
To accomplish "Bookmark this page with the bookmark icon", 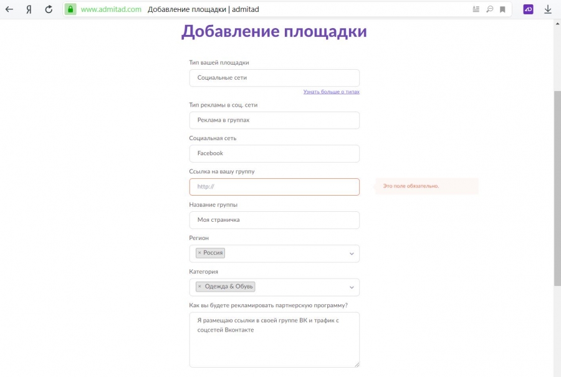I will [x=502, y=9].
